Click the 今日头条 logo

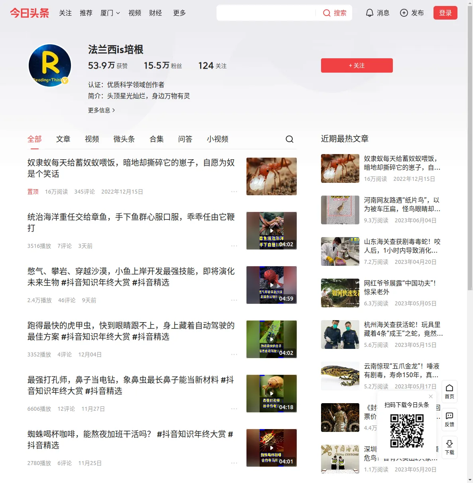click(x=30, y=13)
